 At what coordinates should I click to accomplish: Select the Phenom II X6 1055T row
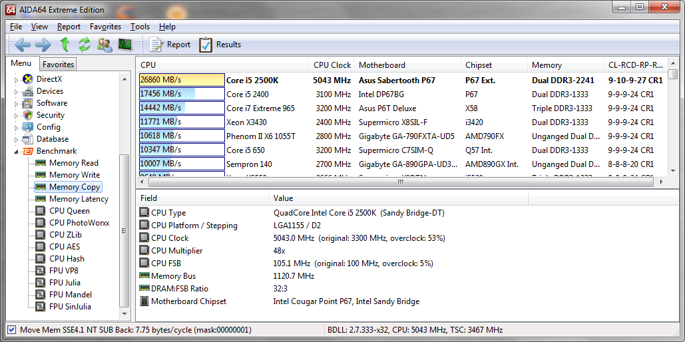coord(402,136)
